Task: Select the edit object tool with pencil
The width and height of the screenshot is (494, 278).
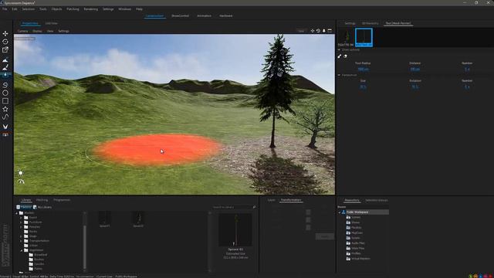Action: [x=5, y=49]
